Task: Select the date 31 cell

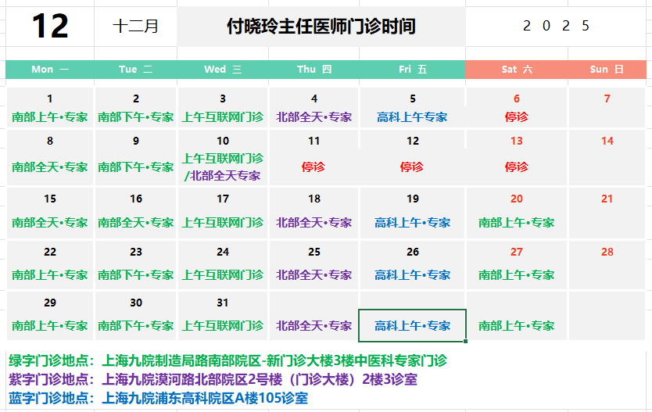Action: pos(223,303)
